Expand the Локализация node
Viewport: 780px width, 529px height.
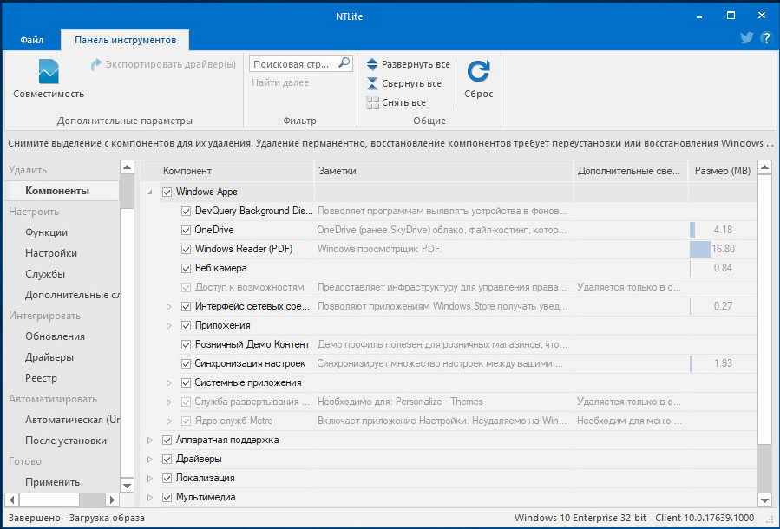150,479
